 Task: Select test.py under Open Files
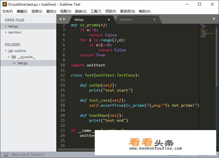click(x=28, y=26)
